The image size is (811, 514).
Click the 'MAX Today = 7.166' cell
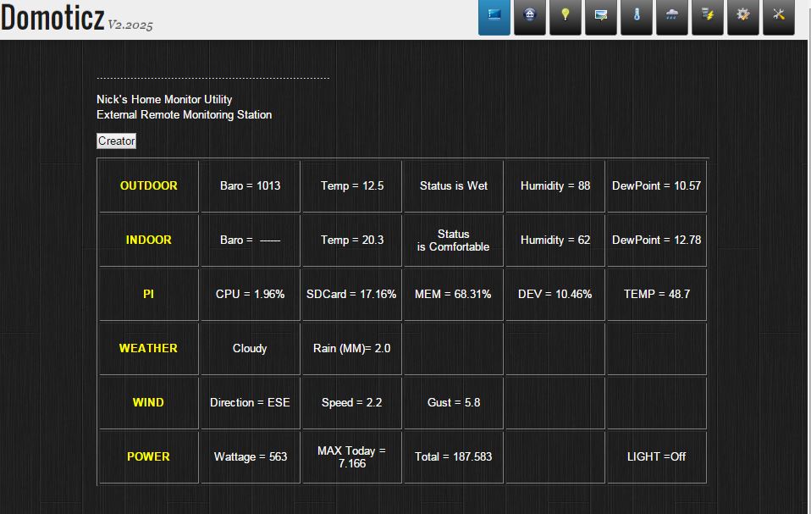(x=352, y=457)
